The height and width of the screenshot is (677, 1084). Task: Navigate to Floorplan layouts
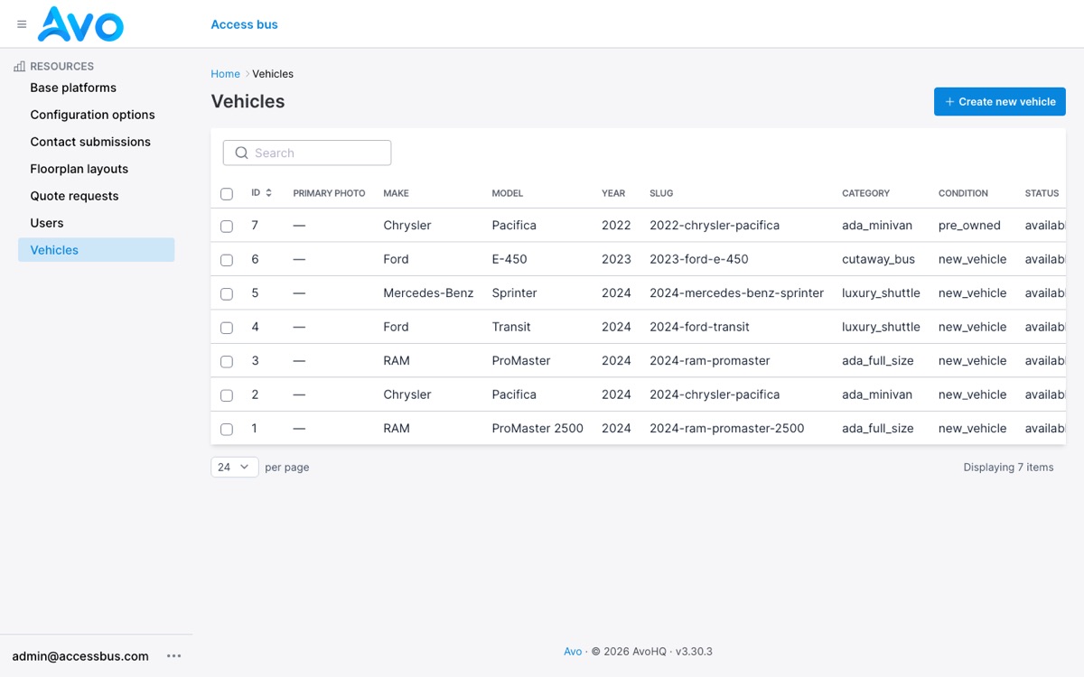(79, 169)
